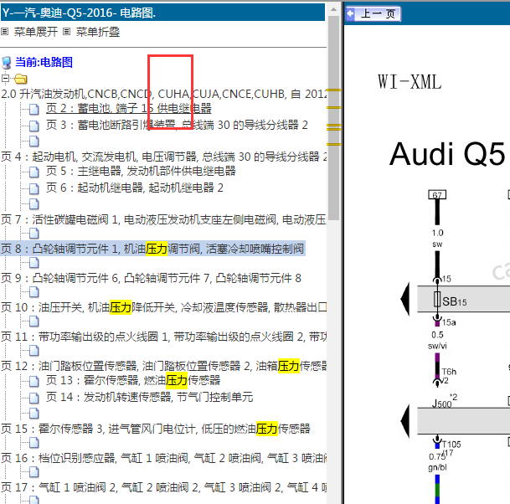Viewport: 510px width, 504px height.
Task: Click the icon before 菜单展开
Action: 4,32
